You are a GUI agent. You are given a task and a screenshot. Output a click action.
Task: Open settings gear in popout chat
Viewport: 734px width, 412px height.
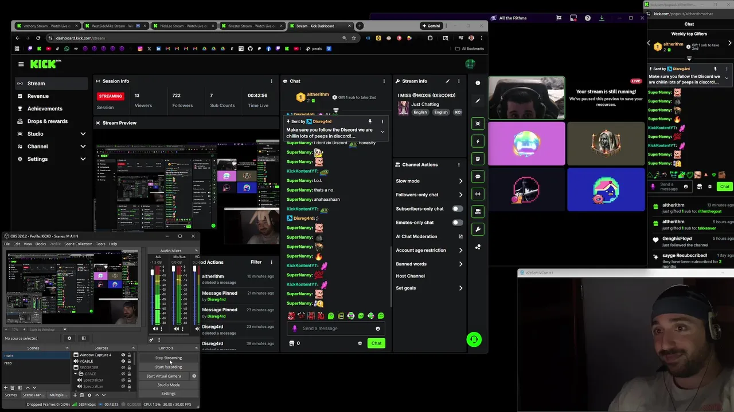pyautogui.click(x=710, y=187)
